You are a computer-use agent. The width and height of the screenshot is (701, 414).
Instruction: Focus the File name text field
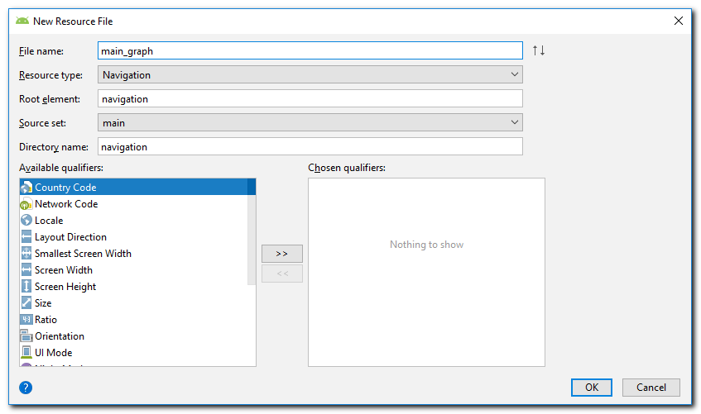point(310,51)
